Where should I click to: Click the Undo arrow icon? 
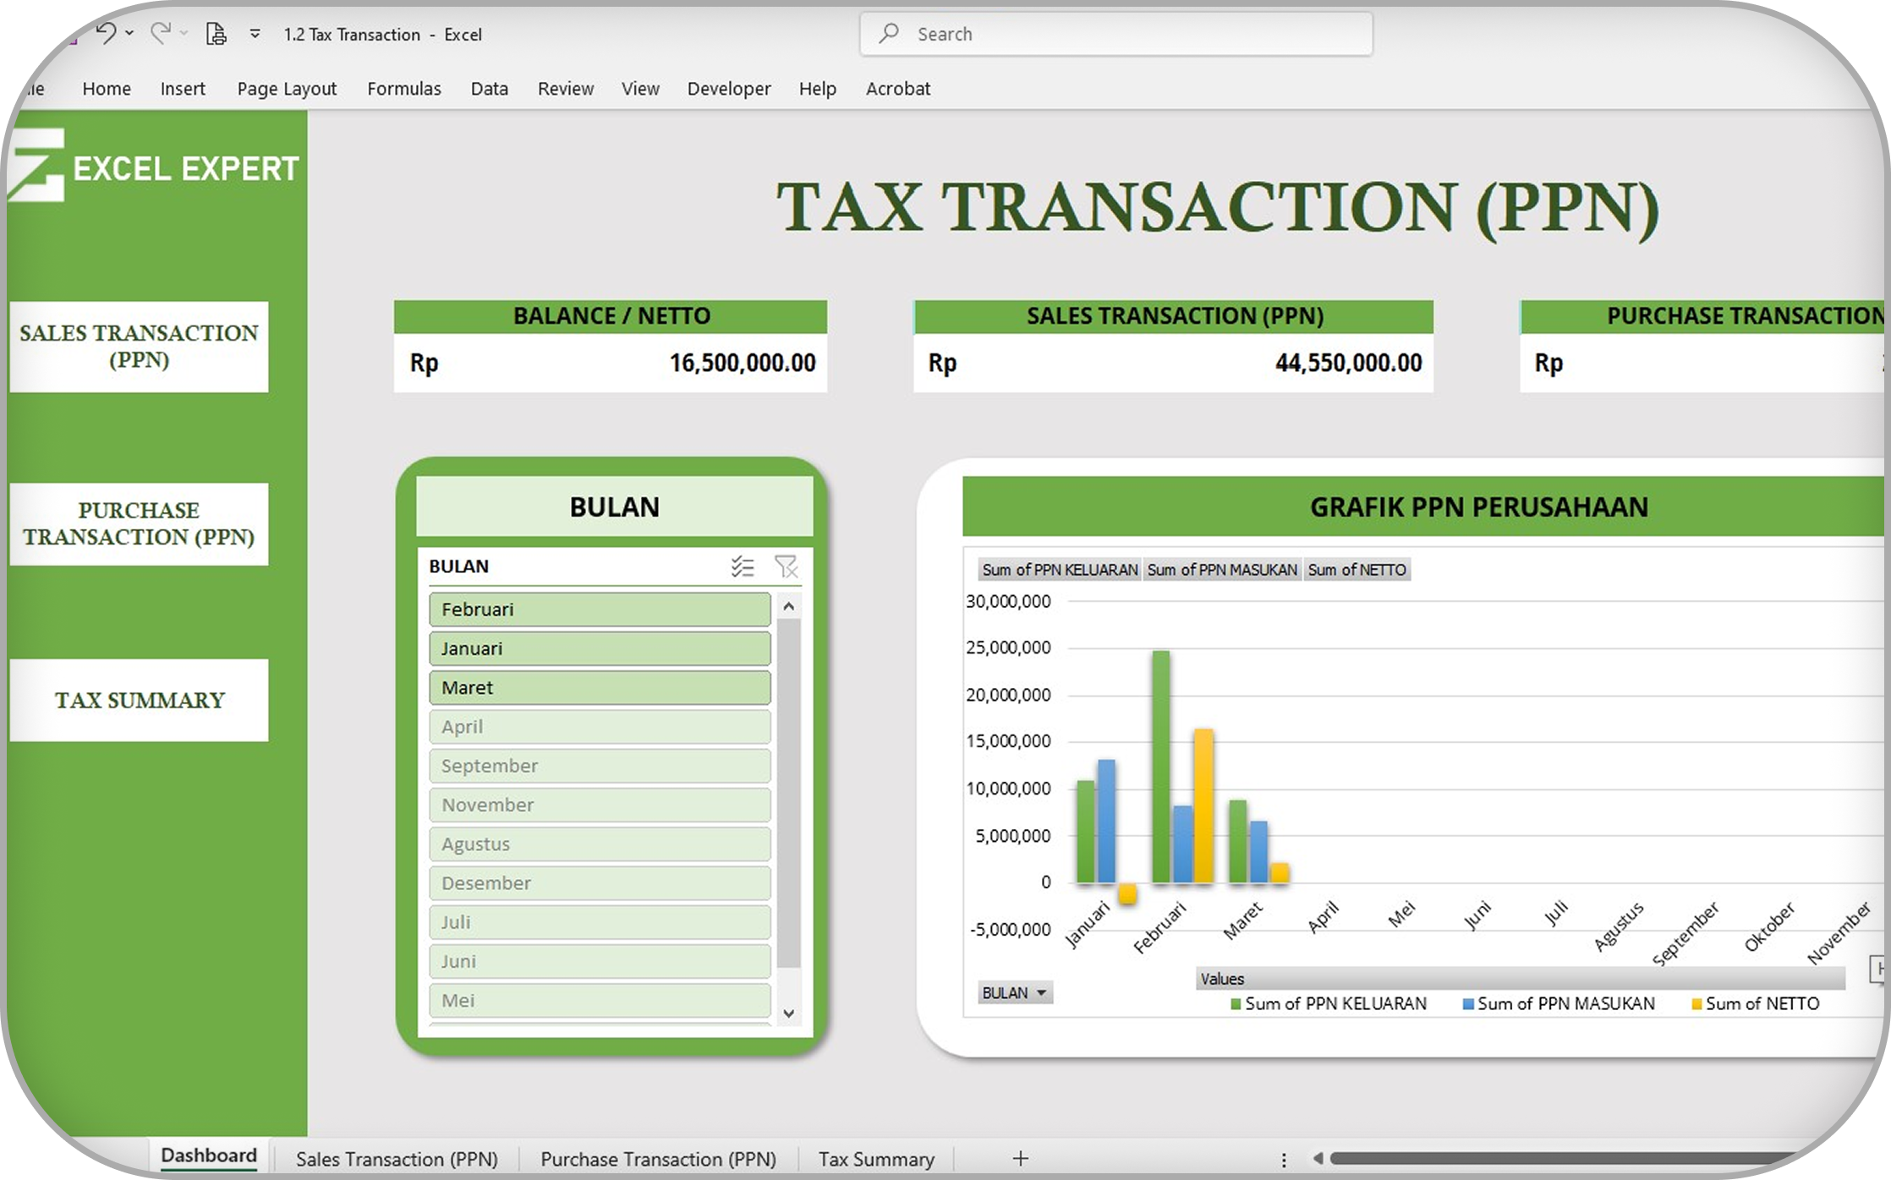(106, 34)
